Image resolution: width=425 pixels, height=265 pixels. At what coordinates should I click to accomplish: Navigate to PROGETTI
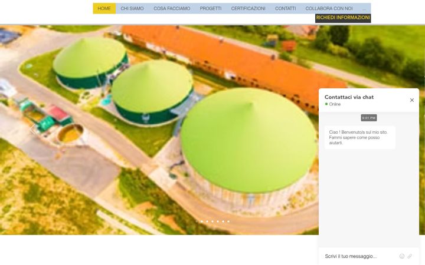[x=211, y=9]
